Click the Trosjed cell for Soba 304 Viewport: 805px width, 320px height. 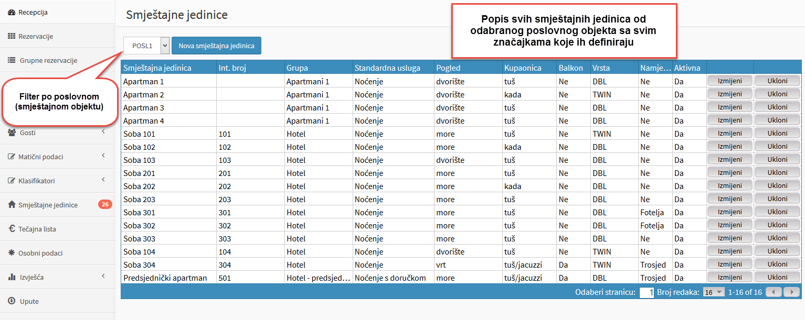(655, 264)
